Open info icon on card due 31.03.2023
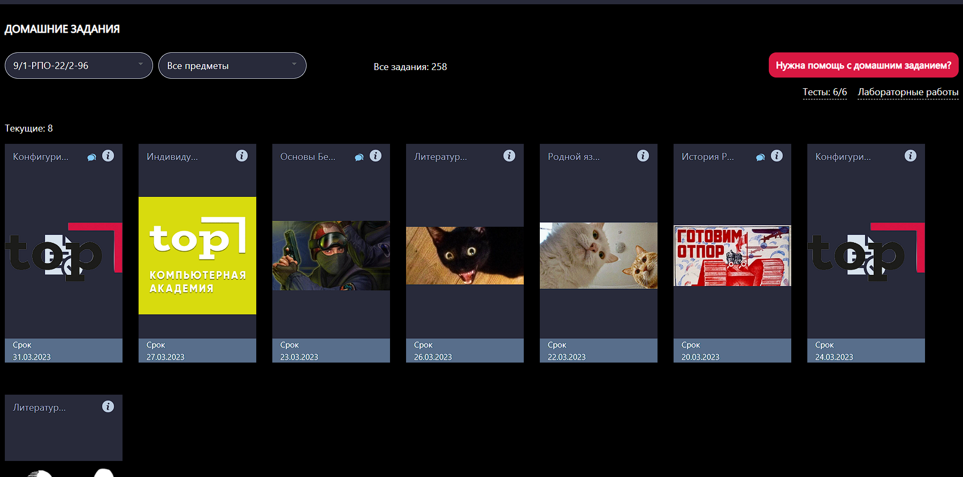This screenshot has height=477, width=963. tap(108, 156)
